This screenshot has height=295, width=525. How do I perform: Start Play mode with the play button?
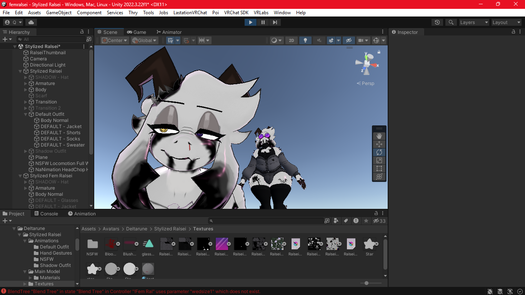(250, 22)
